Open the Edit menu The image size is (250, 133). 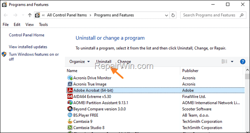17,25
